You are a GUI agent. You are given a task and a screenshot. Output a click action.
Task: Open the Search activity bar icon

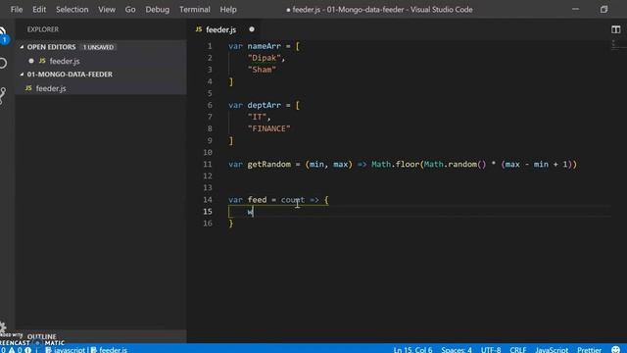(3, 63)
